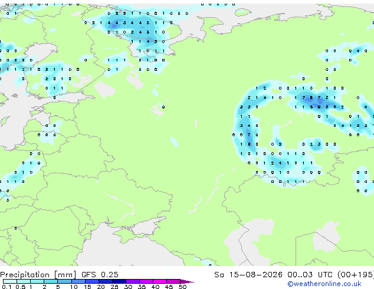This screenshot has height=289, width=374.
Task: Click the 30–35 mm purple legend swatch
Action: [133, 281]
